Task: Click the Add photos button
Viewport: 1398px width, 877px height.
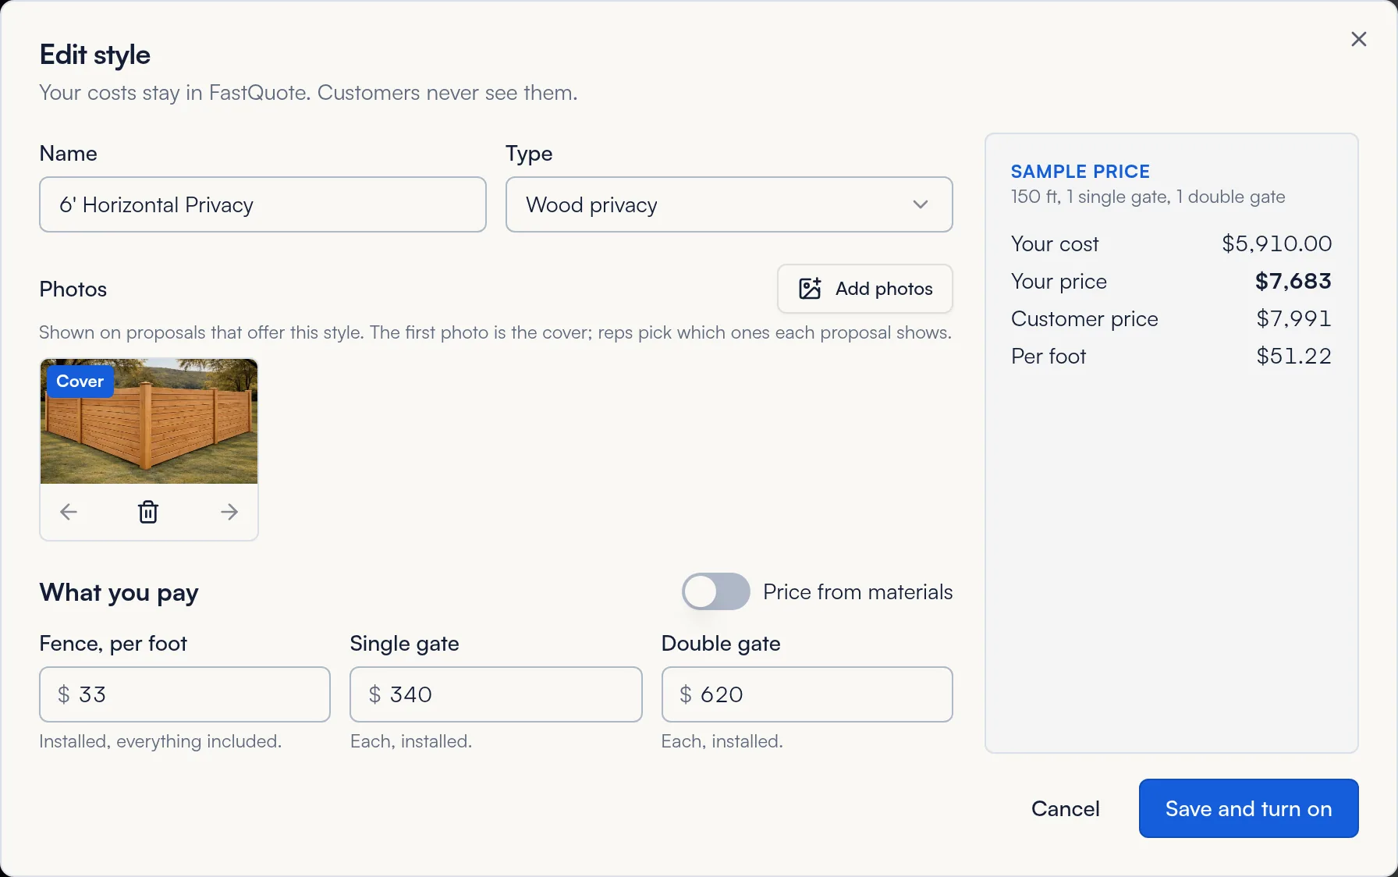Action: 864,289
